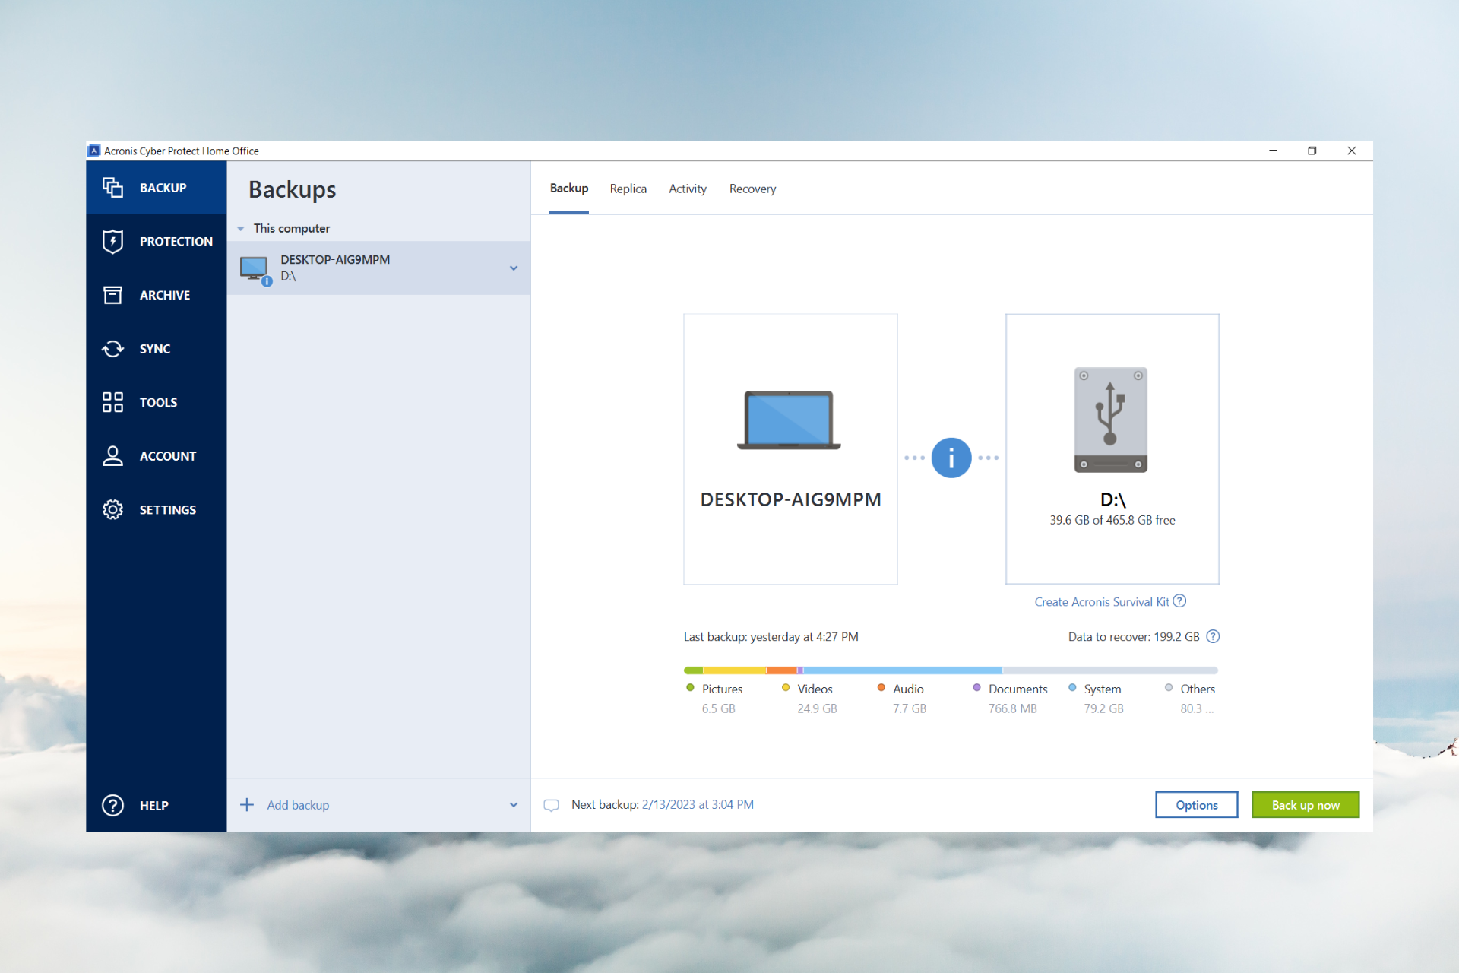Click the Options button
Screen dimensions: 1459x973
[1197, 805]
